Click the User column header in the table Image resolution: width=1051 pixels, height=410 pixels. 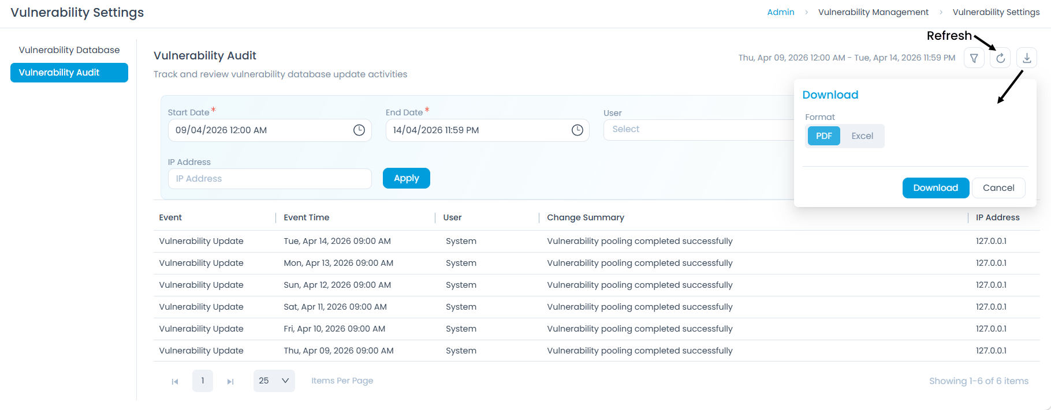[452, 217]
